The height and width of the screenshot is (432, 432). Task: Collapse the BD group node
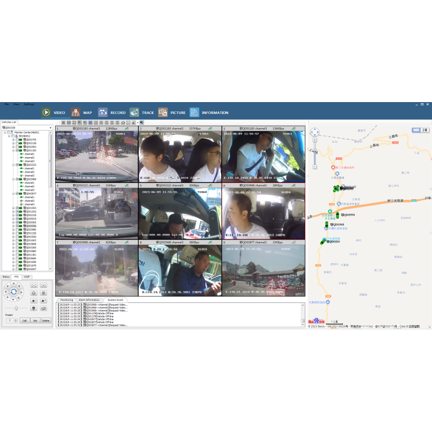click(x=9, y=136)
